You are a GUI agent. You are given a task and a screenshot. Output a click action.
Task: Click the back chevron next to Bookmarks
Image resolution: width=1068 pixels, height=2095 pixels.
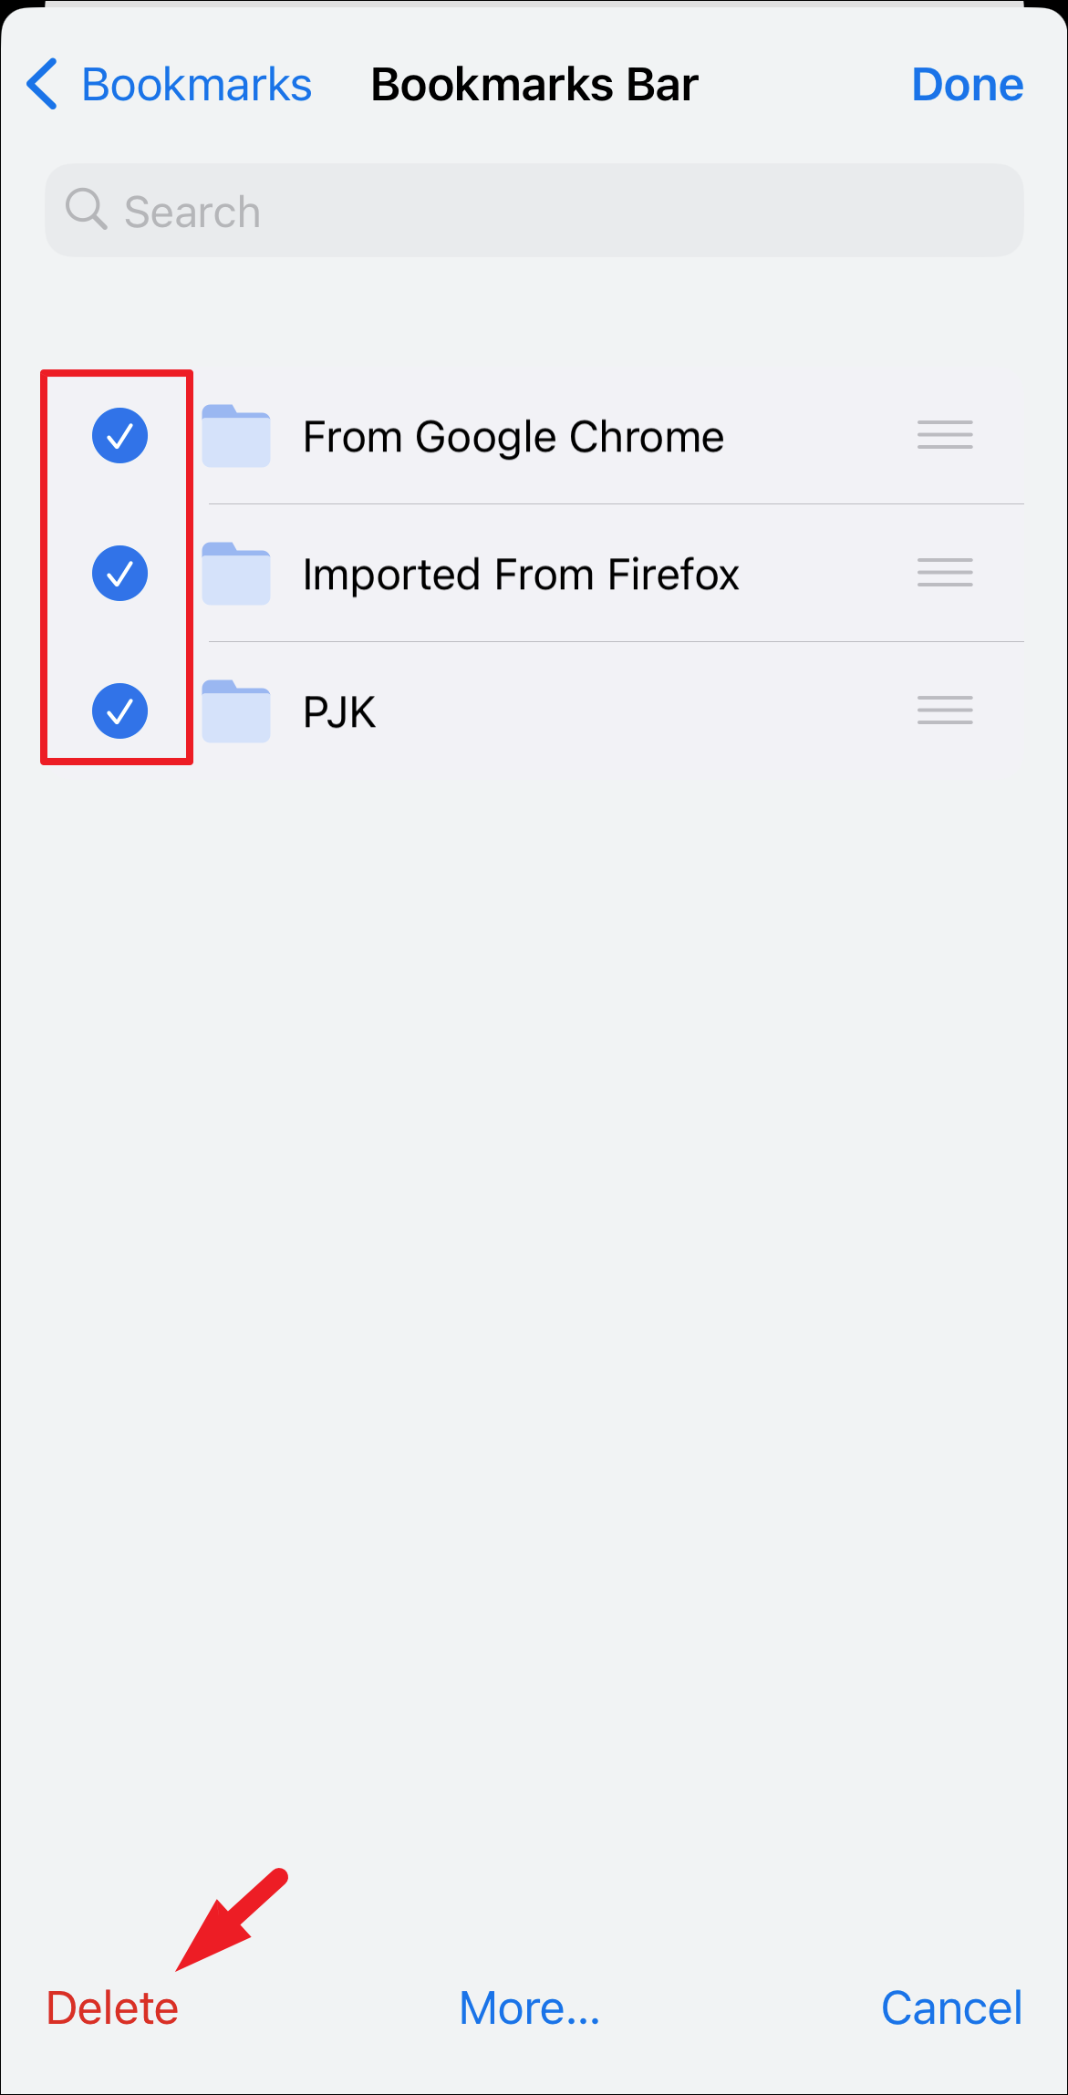click(41, 83)
